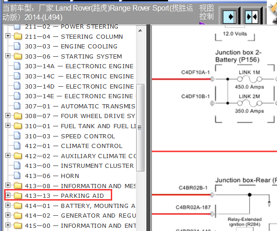Click the 310-01 Fuel Tank folder icon

coord(18,126)
